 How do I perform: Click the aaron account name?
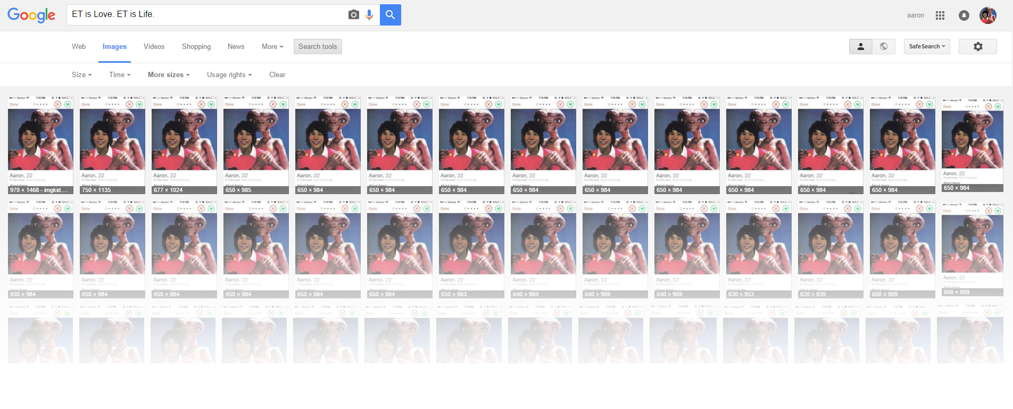pos(915,15)
